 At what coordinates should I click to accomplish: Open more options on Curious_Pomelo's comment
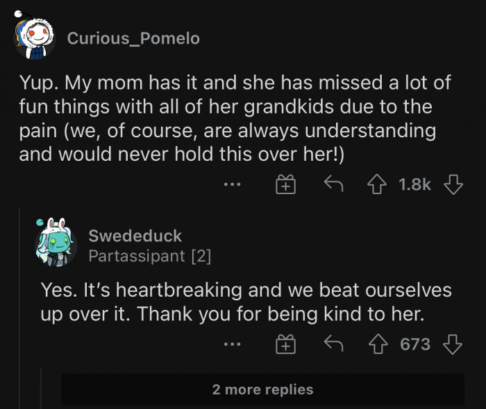pos(233,184)
